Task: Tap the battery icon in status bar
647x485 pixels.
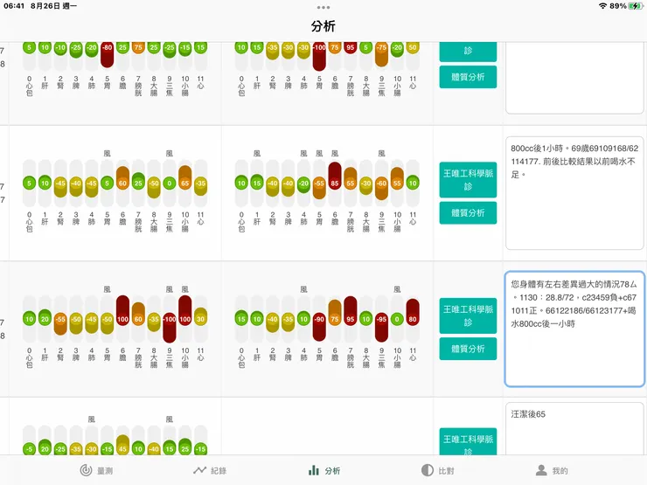Action: 636,6
